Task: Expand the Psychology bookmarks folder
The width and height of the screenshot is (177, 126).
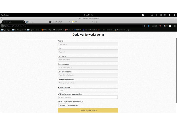Action: (6, 30)
